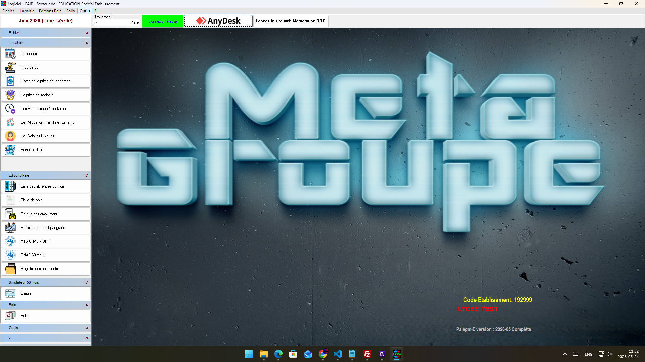This screenshot has height=362, width=645.
Task: Collapse the Editions Paie sidebar section
Action: [87, 175]
